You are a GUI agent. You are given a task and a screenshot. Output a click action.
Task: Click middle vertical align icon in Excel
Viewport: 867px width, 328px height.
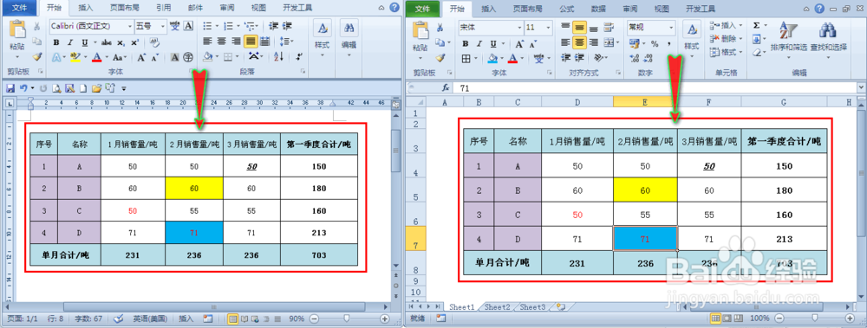(579, 27)
